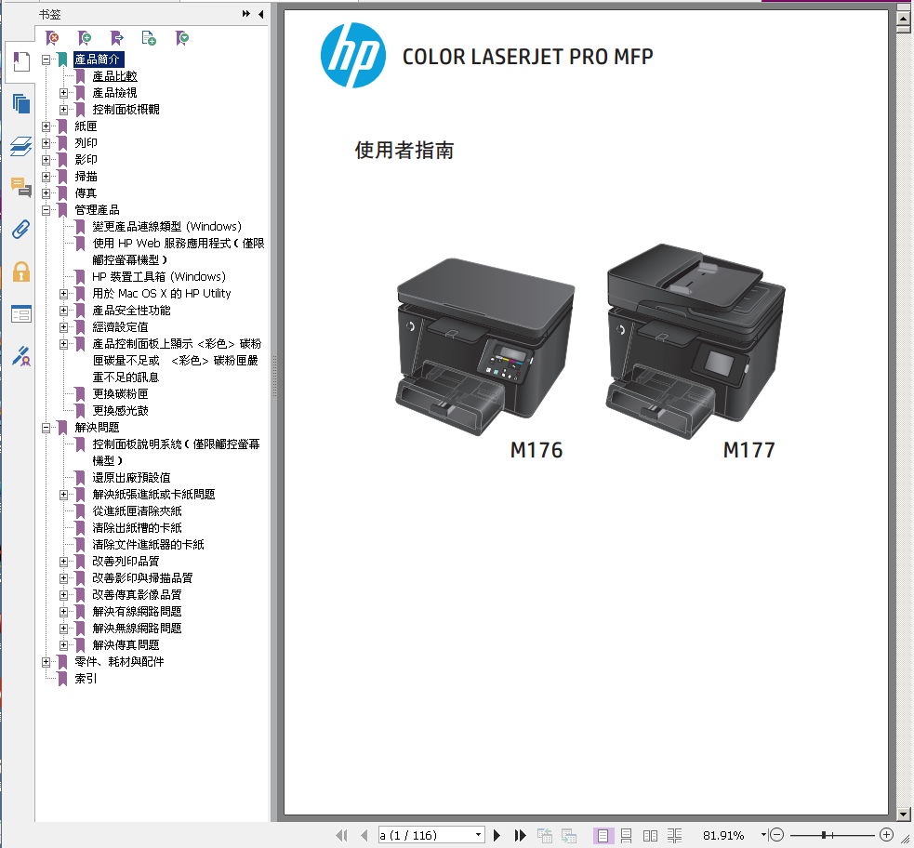
Task: Expand the 產品檢視 bookmark
Action: pyautogui.click(x=63, y=93)
